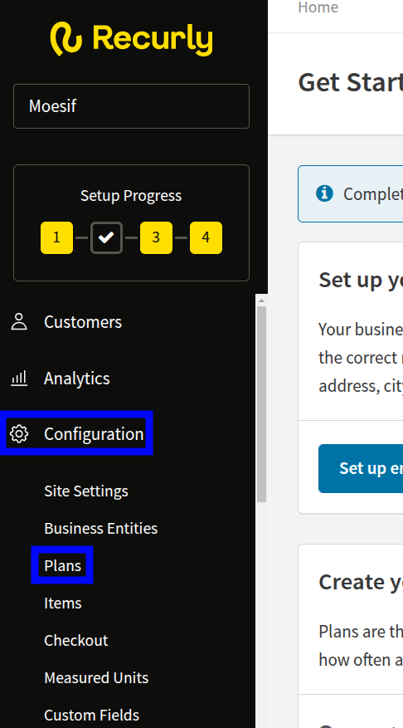403x728 pixels.
Task: Open setup progress step 1
Action: (x=56, y=237)
